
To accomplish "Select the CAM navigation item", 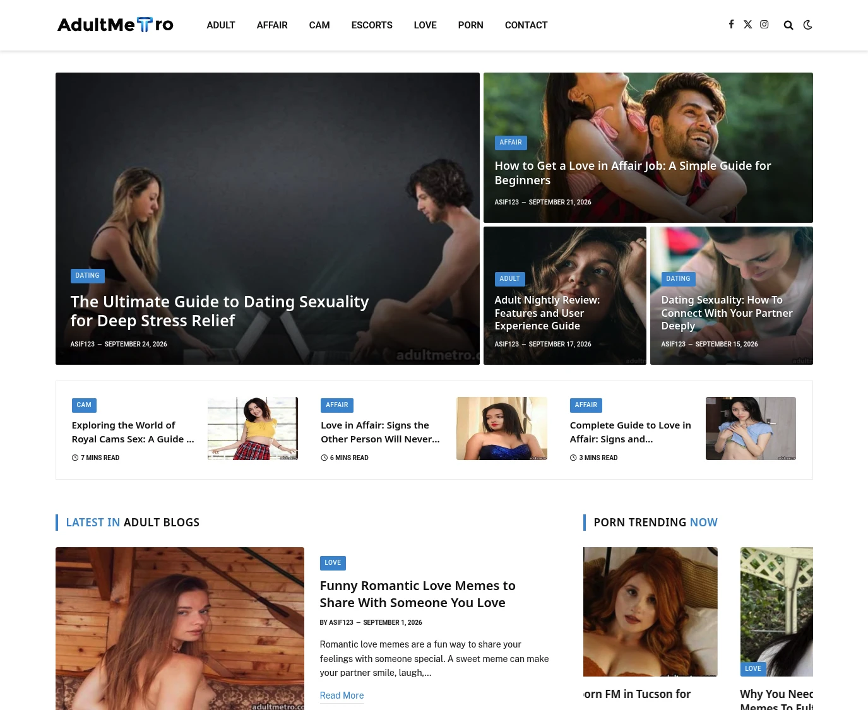I will pos(319,25).
